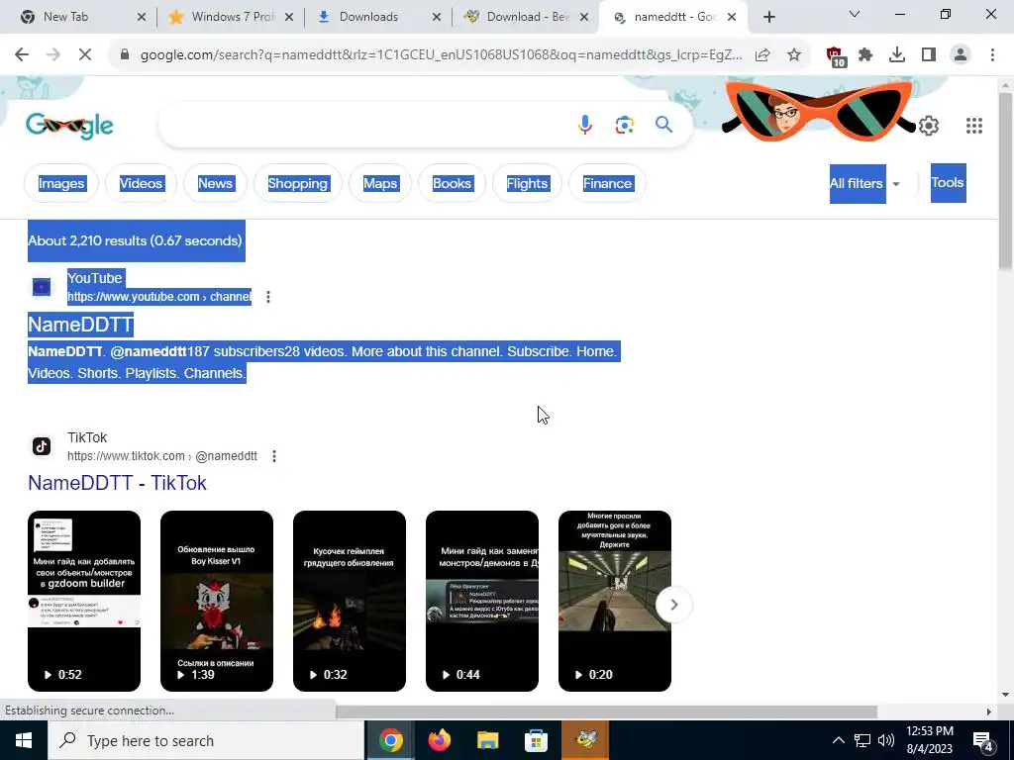Screen dimensions: 1014x760
Task: Filter results by Books
Action: coord(452,183)
